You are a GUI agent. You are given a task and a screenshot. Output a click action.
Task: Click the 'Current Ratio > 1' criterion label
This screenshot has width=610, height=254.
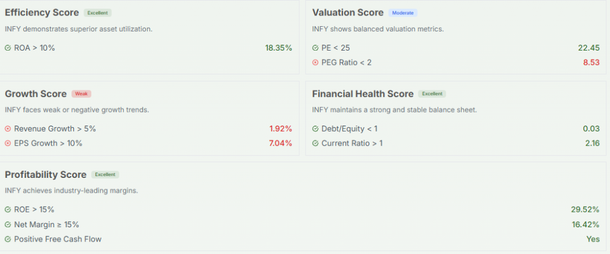[x=352, y=143]
